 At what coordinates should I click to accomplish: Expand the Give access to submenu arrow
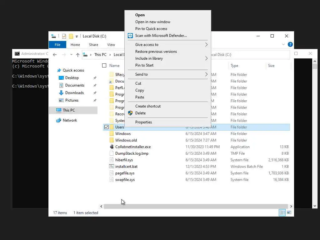pos(206,45)
